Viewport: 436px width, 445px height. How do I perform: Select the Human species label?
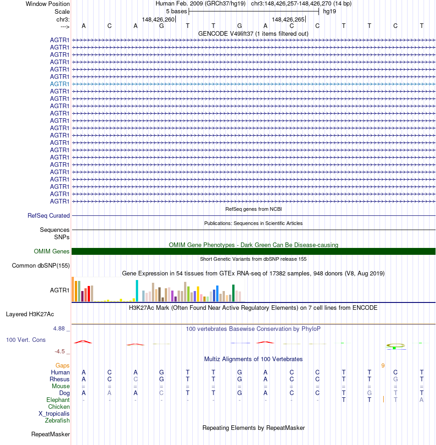tap(60, 372)
